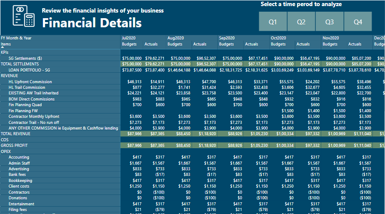
Task: Select the Q1 time period
Action: 273,22
